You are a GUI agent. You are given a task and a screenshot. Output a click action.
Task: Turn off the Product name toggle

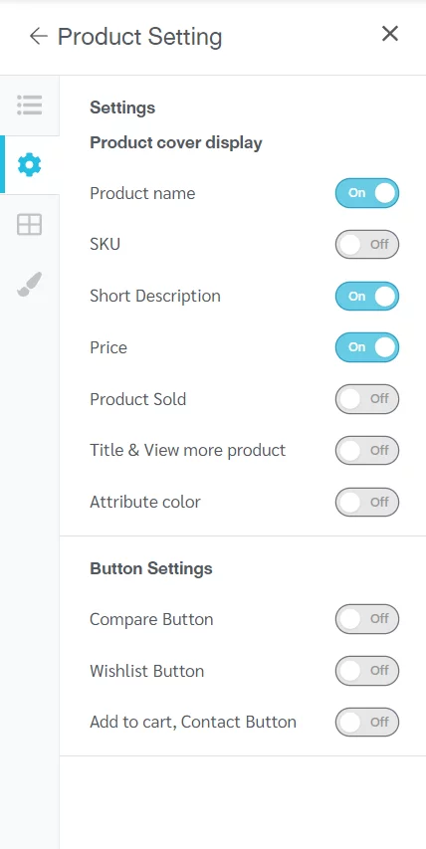click(x=367, y=193)
